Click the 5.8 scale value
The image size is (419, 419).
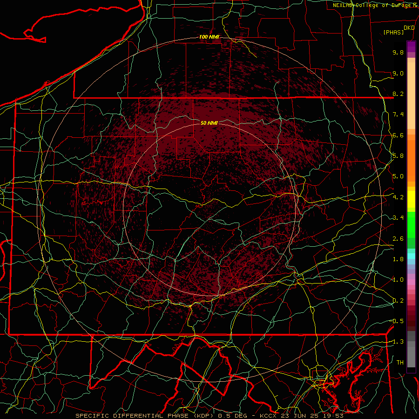point(398,156)
